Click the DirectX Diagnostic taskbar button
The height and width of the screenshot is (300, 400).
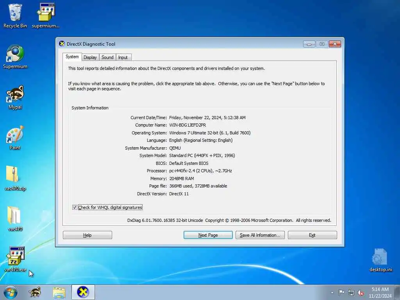click(83, 292)
